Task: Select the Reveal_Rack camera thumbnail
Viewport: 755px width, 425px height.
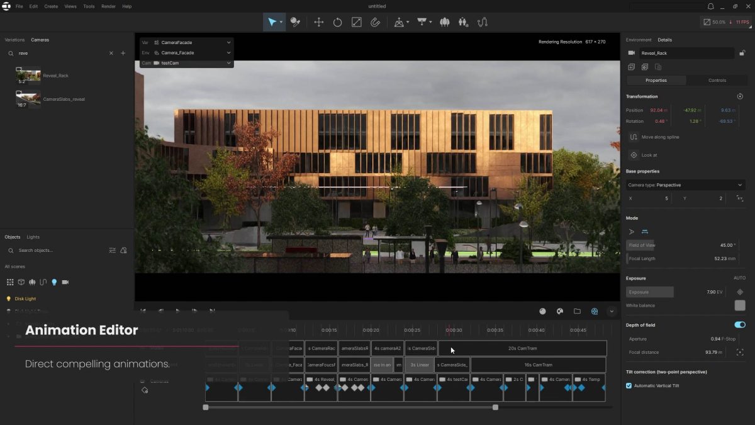Action: point(28,75)
